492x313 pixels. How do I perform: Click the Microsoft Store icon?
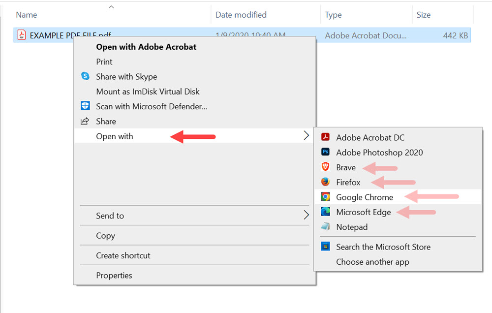click(325, 246)
